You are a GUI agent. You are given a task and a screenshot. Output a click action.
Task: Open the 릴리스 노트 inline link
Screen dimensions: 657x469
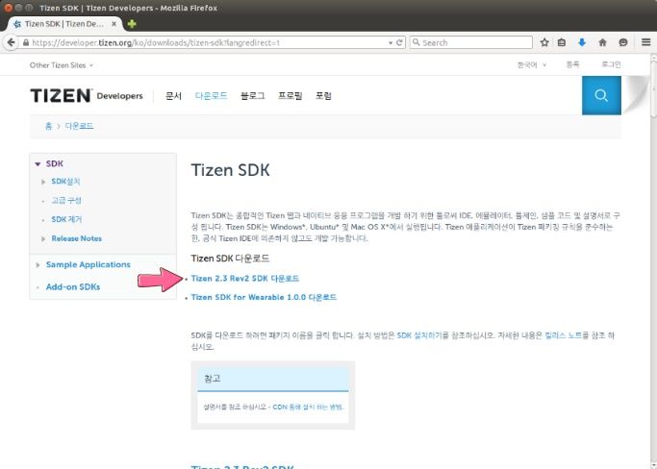(564, 335)
